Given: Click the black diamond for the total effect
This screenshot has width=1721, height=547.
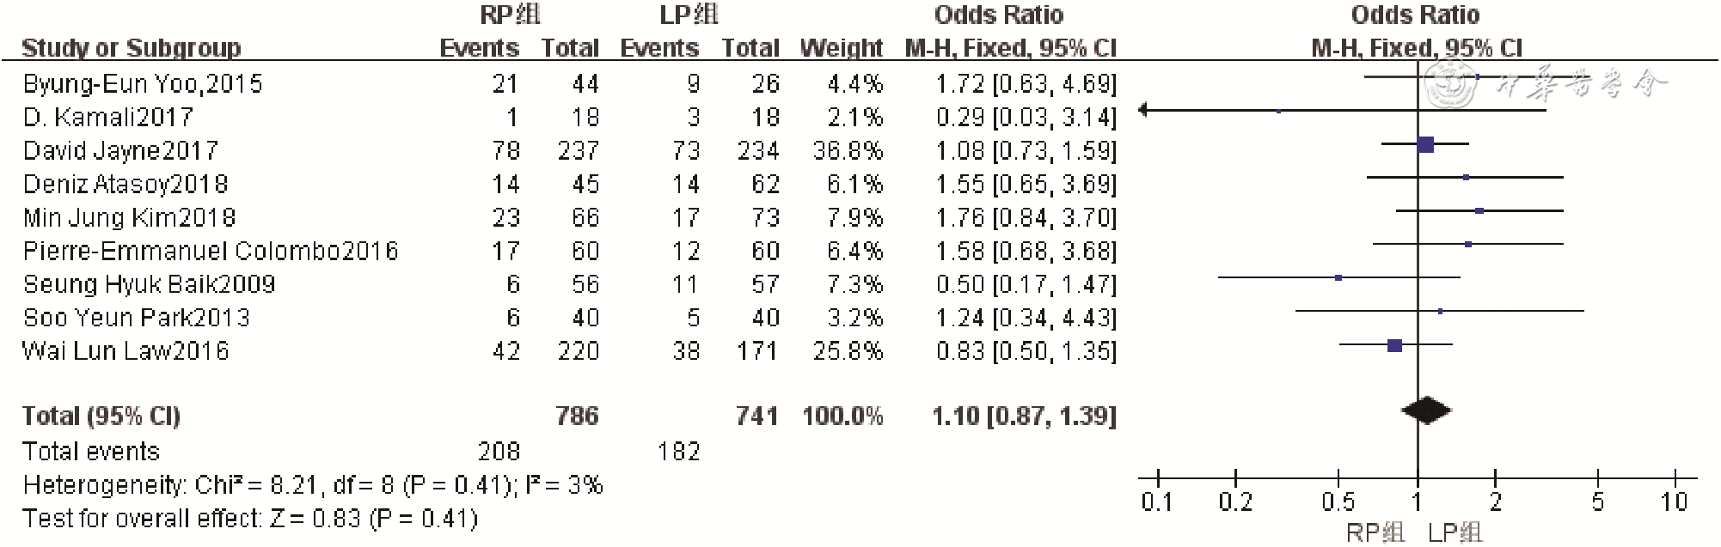Looking at the screenshot, I should click(1426, 410).
